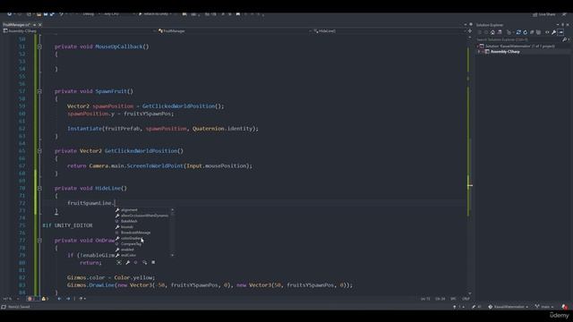
Task: Open the HideLine member dropdown in the navigation bar
Action: pos(389,31)
